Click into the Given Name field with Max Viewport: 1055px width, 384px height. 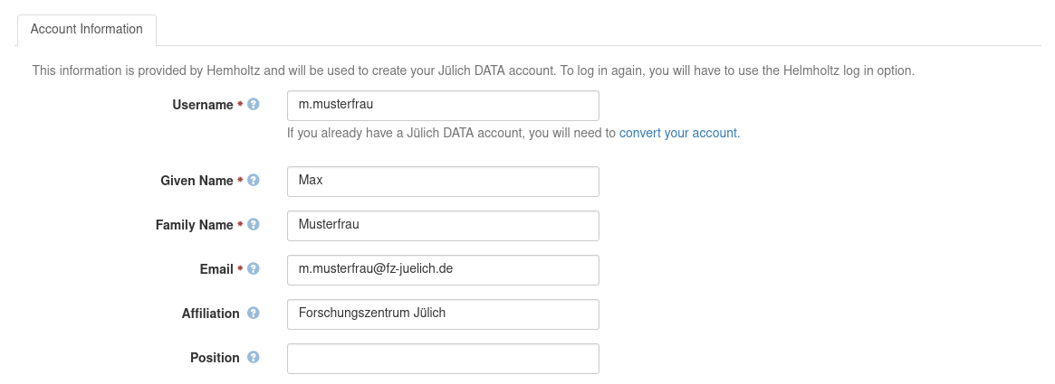click(x=443, y=182)
